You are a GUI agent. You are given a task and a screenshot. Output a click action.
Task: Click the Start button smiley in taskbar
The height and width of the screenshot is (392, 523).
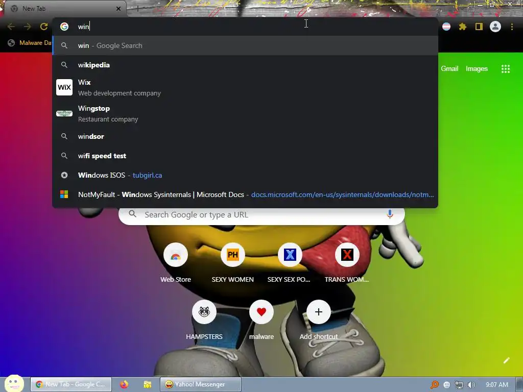click(14, 384)
